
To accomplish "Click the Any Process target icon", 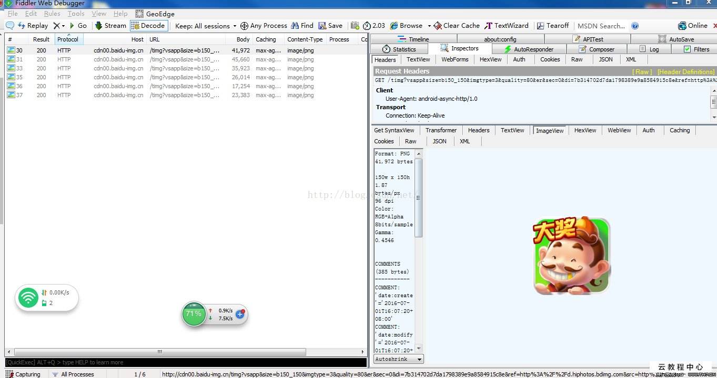I will 244,26.
